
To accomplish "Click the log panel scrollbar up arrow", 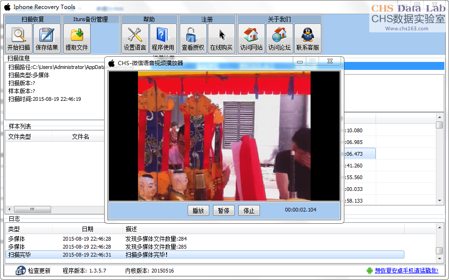I will click(x=440, y=227).
